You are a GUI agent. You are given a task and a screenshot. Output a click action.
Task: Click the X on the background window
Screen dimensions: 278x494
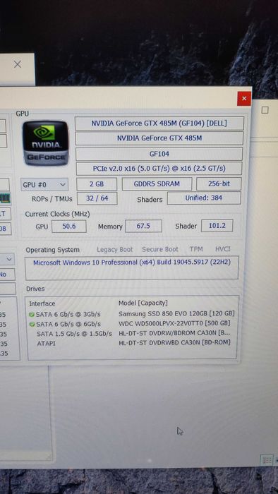click(18, 64)
